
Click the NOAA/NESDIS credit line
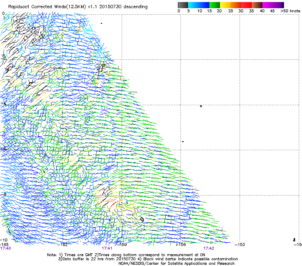[x=176, y=264]
